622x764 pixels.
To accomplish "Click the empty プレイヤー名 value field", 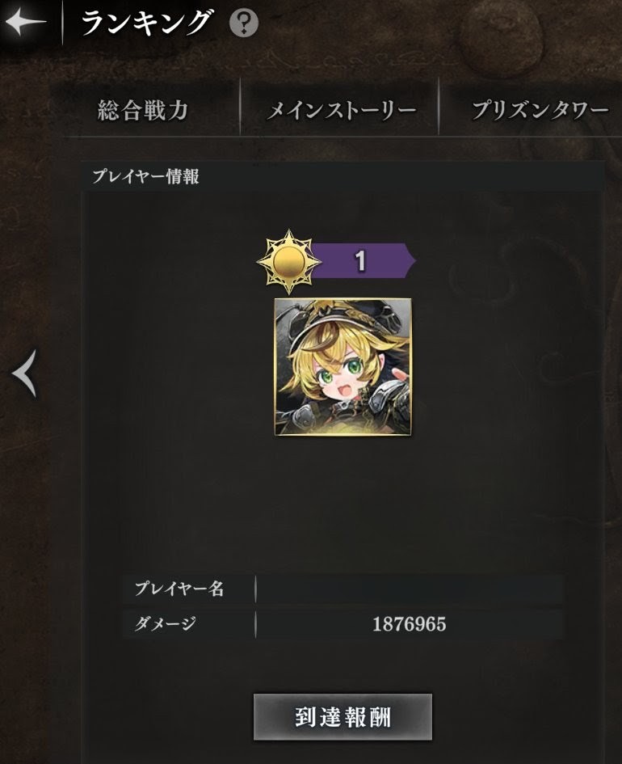I will (410, 589).
